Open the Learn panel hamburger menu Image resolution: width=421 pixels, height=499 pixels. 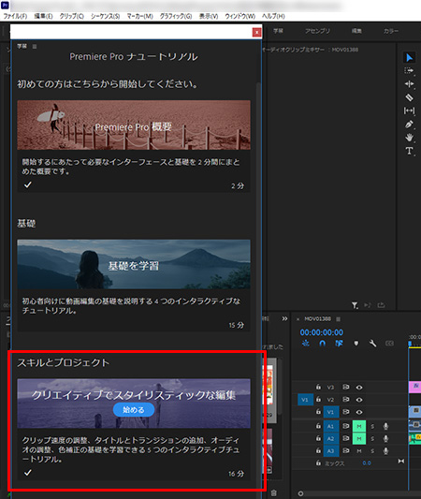click(35, 47)
